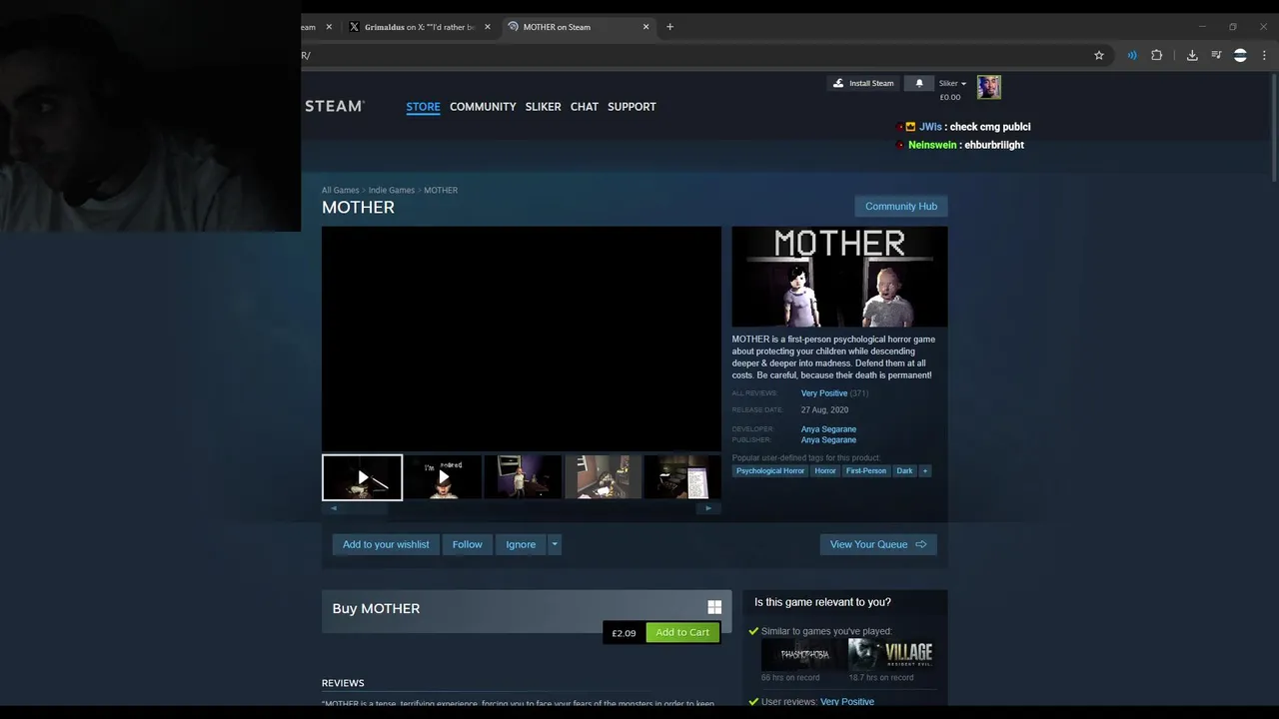Select the Horror tag
Image resolution: width=1279 pixels, height=719 pixels.
825,470
